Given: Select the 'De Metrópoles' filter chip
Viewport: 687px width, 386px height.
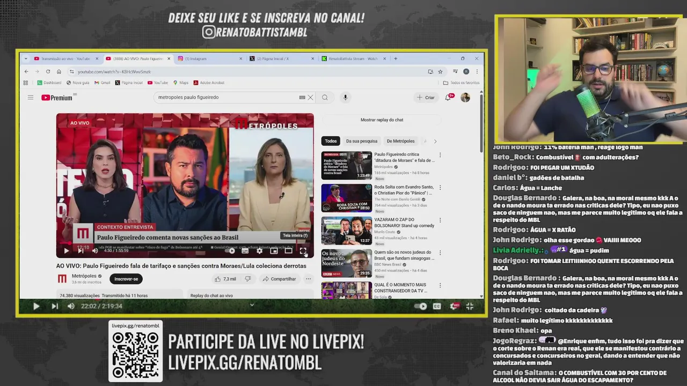Looking at the screenshot, I should coord(400,141).
